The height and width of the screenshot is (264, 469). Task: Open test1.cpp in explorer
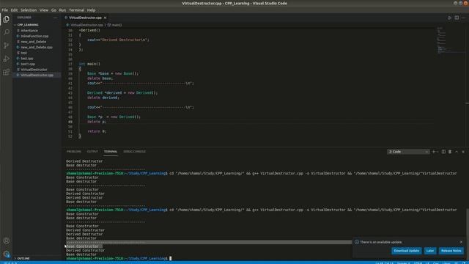28,64
